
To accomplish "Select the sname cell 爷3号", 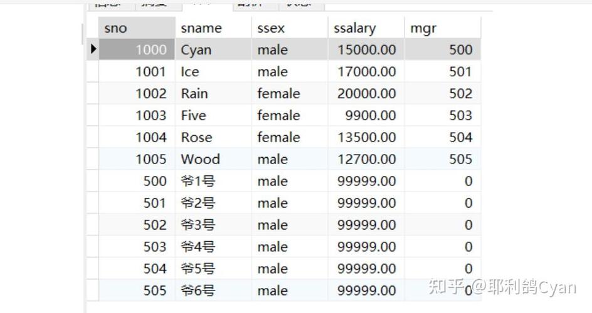I will tap(213, 225).
